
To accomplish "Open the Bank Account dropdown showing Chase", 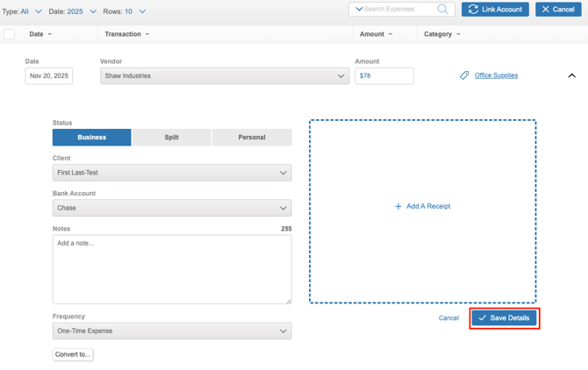I will click(172, 208).
